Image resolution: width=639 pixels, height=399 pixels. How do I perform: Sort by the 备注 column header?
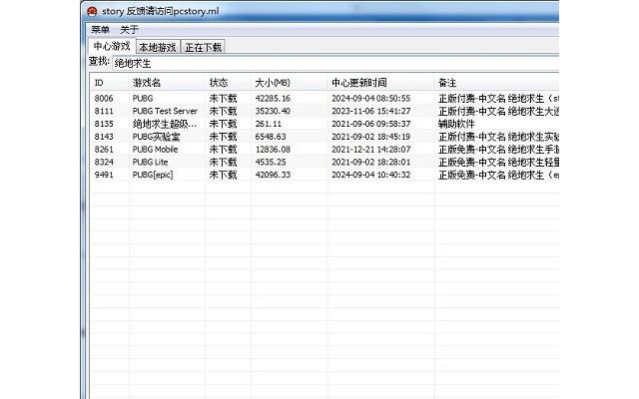497,83
